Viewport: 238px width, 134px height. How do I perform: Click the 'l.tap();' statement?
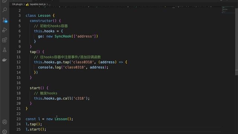(34, 124)
